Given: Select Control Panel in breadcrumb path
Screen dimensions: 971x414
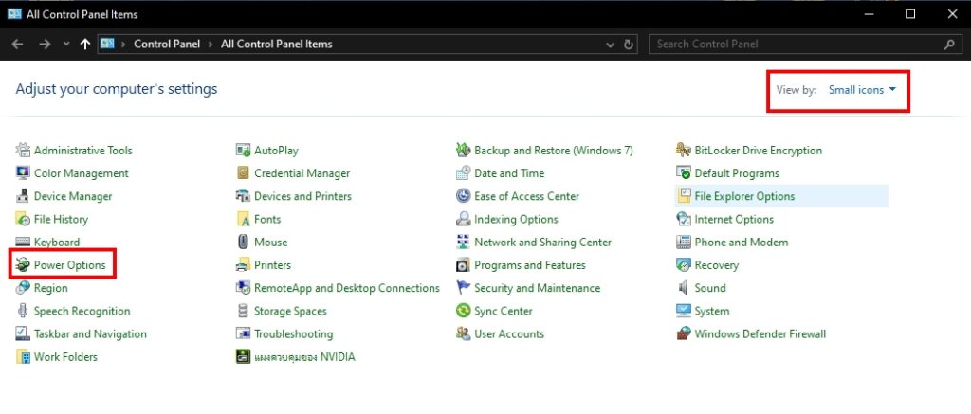Looking at the screenshot, I should click(x=166, y=45).
